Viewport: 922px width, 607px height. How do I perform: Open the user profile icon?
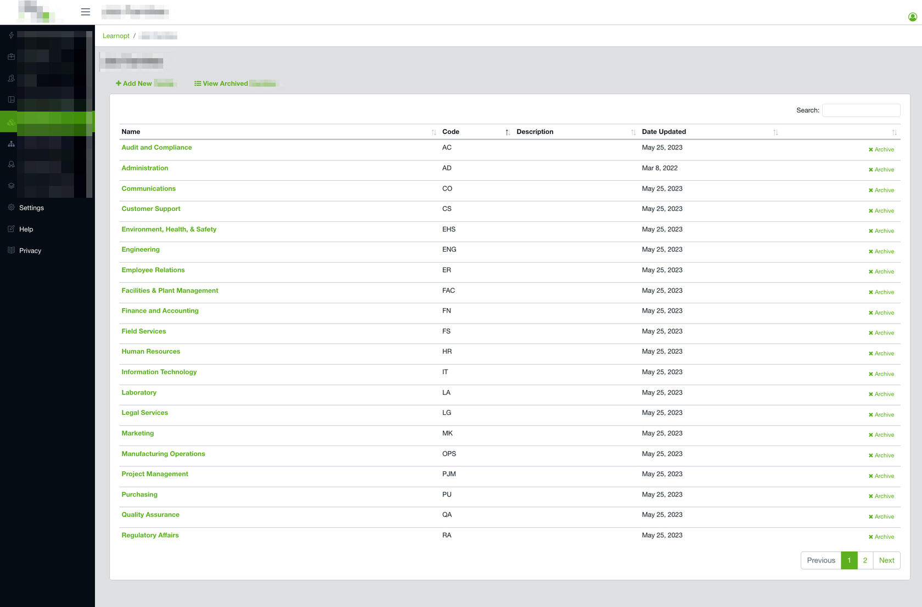pos(912,17)
